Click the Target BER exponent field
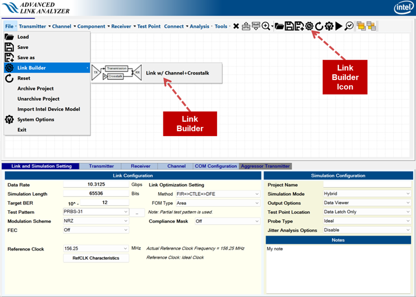This screenshot has width=416, height=297. (x=104, y=203)
